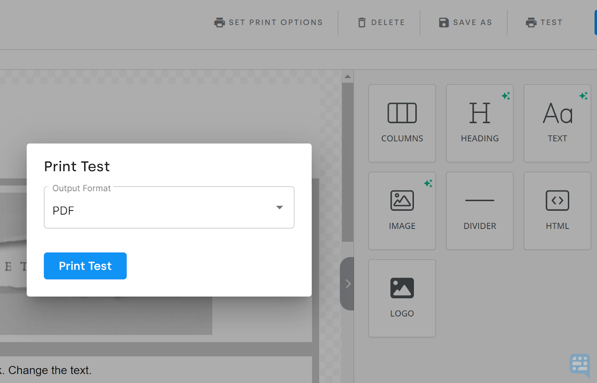Insert the Logo block
The image size is (597, 383).
tap(402, 298)
